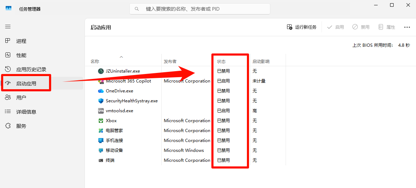The image size is (416, 188).
Task: Select the SecurityHealthSystray.exe entry
Action: [x=131, y=101]
